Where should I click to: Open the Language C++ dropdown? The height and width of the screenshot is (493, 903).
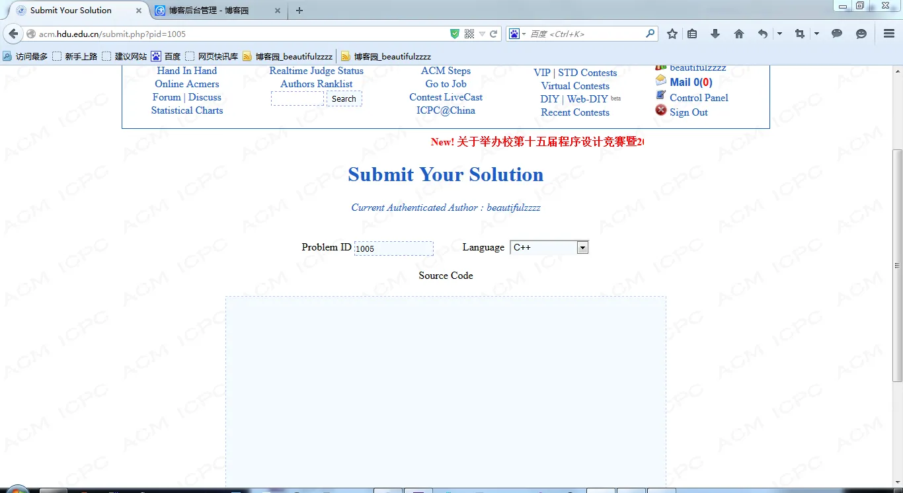tap(549, 247)
